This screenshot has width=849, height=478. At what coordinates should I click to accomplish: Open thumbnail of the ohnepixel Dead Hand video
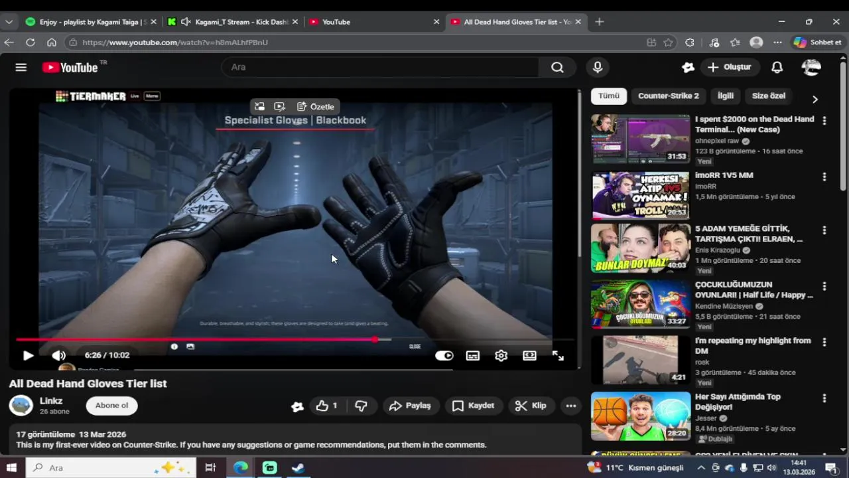click(x=641, y=139)
